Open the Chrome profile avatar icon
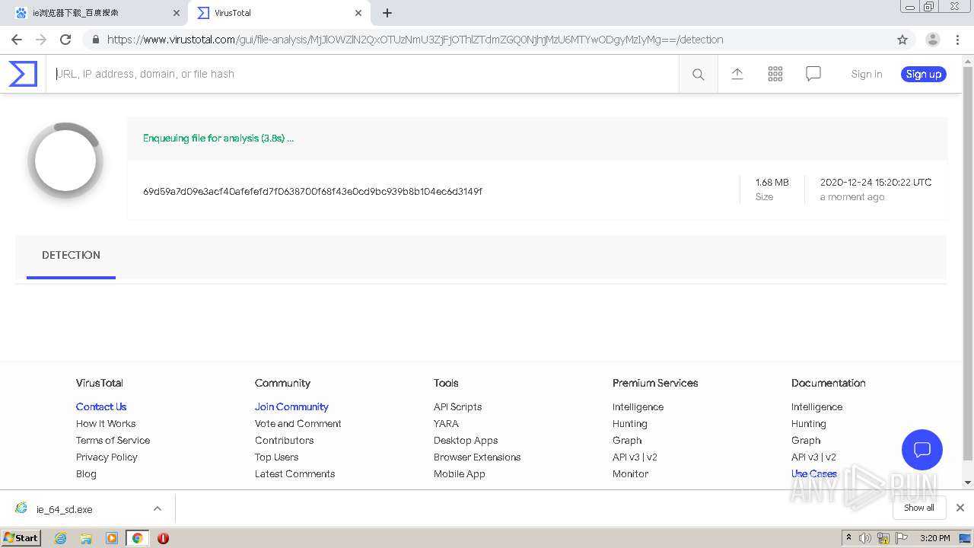 click(933, 40)
